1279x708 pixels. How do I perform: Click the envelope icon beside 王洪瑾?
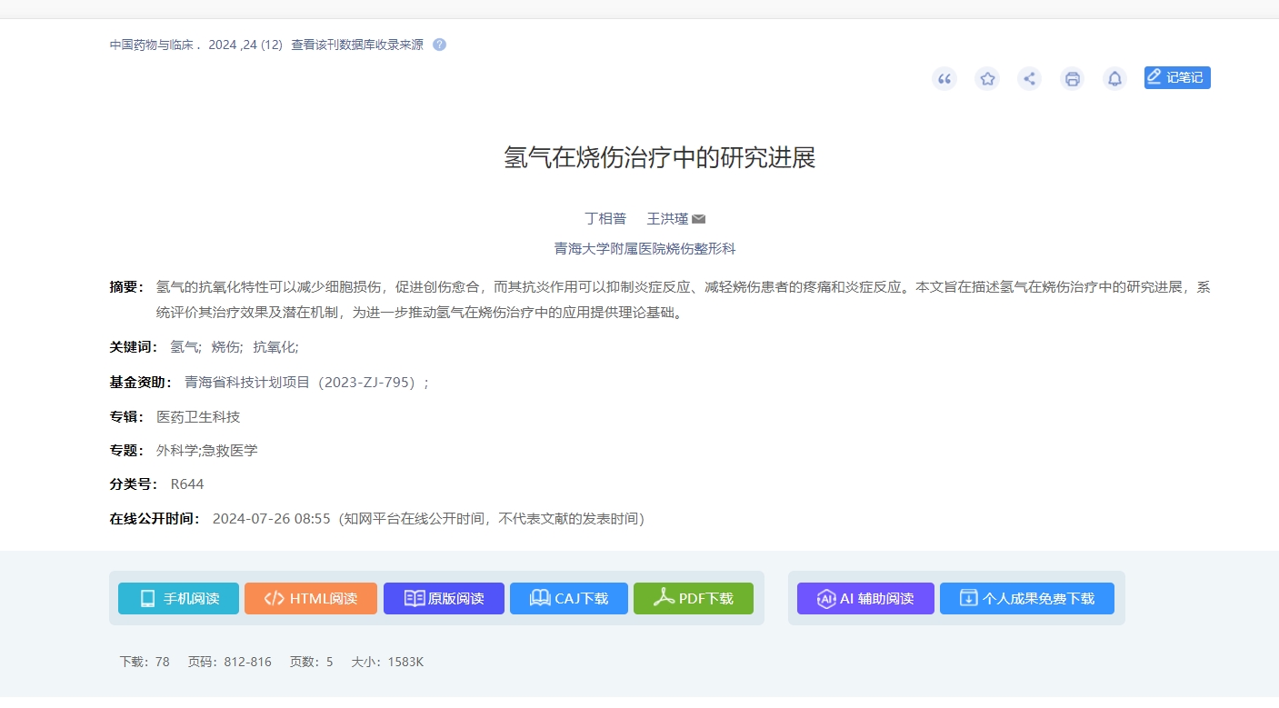pyautogui.click(x=698, y=219)
